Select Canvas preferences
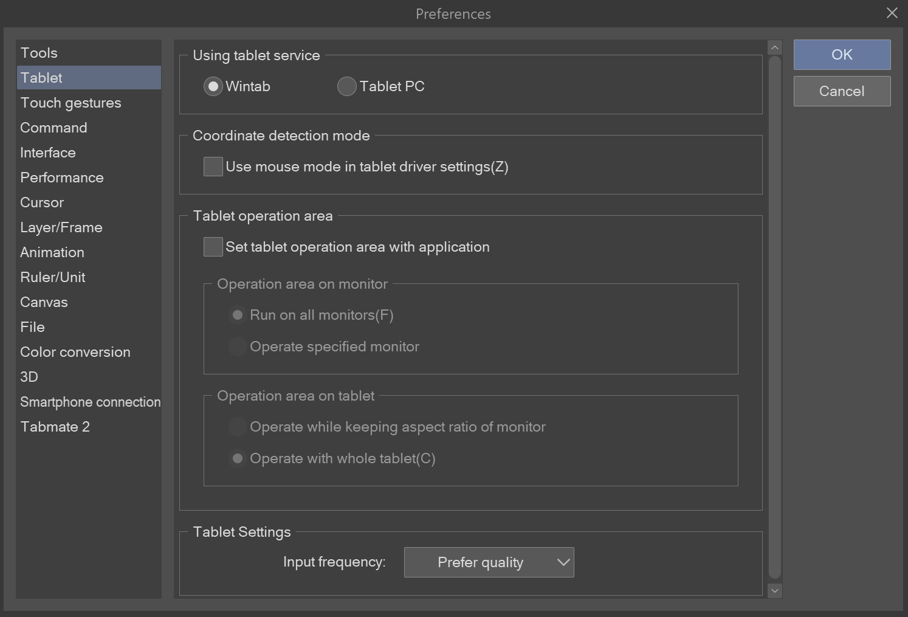The height and width of the screenshot is (617, 908). (89, 302)
